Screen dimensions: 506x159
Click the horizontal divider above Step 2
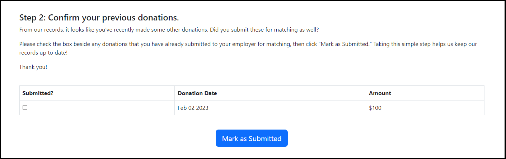[252, 6]
